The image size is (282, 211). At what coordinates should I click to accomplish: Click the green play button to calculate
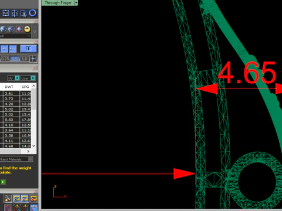point(3,182)
